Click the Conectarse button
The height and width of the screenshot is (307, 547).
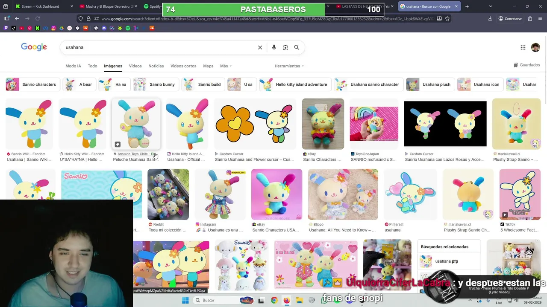point(510,19)
